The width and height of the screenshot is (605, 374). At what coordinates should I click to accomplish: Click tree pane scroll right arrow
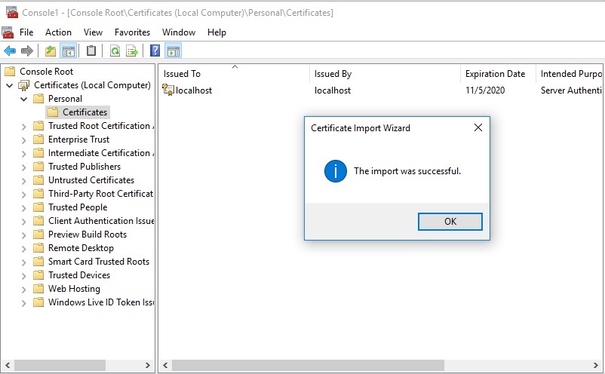point(148,365)
